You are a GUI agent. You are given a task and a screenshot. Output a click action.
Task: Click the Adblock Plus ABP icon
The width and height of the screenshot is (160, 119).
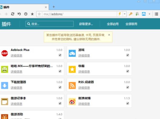(5, 53)
